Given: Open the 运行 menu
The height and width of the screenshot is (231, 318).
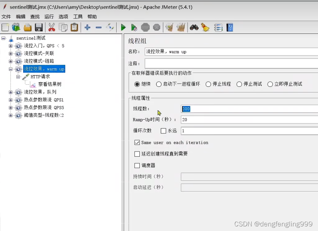Looking at the screenshot, I should click(49, 17).
